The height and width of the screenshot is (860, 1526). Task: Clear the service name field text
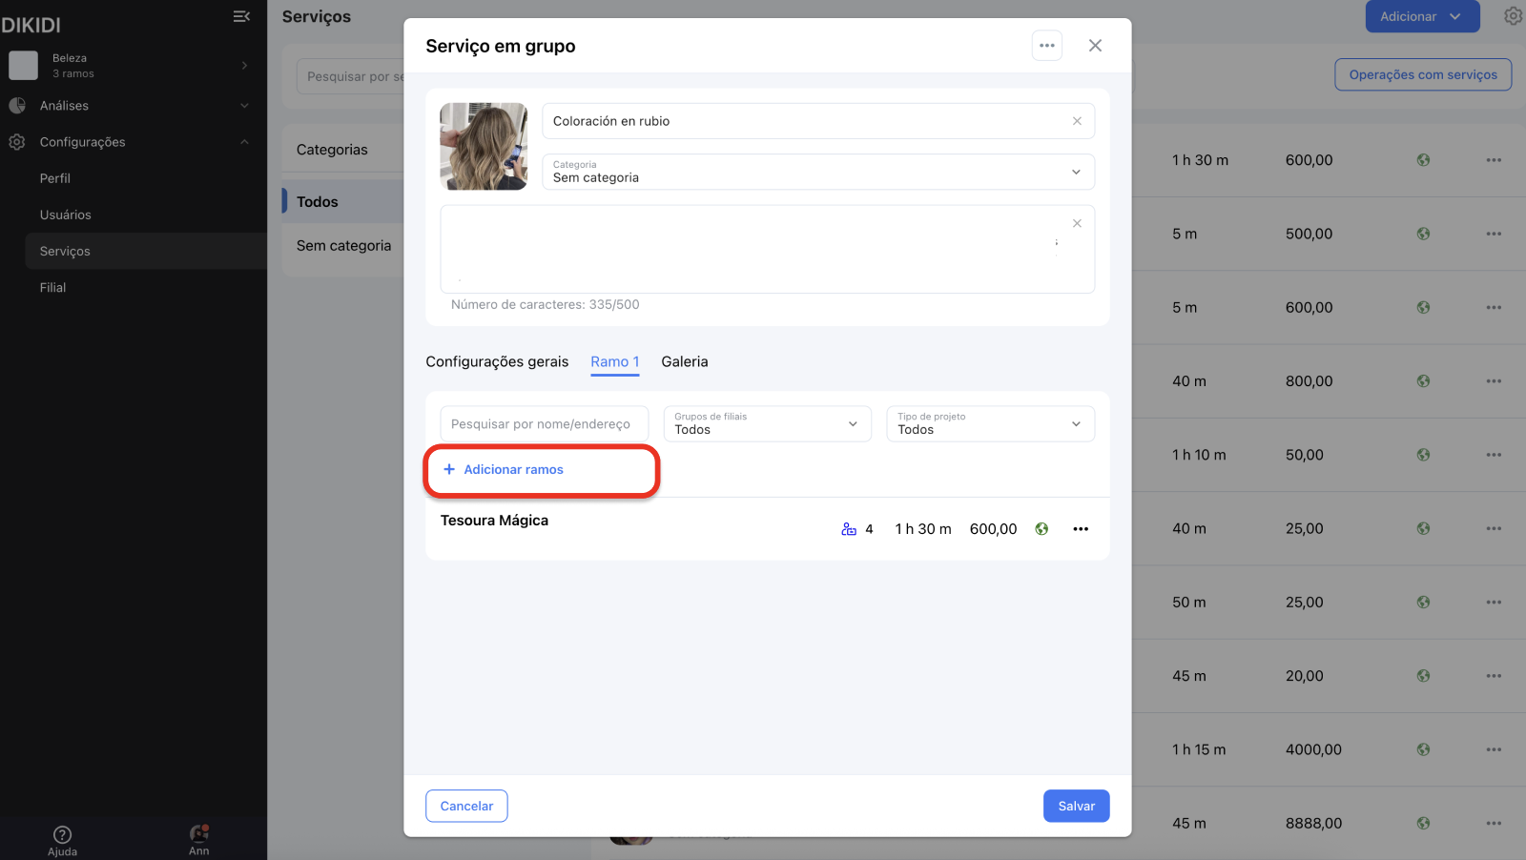pyautogui.click(x=1077, y=121)
